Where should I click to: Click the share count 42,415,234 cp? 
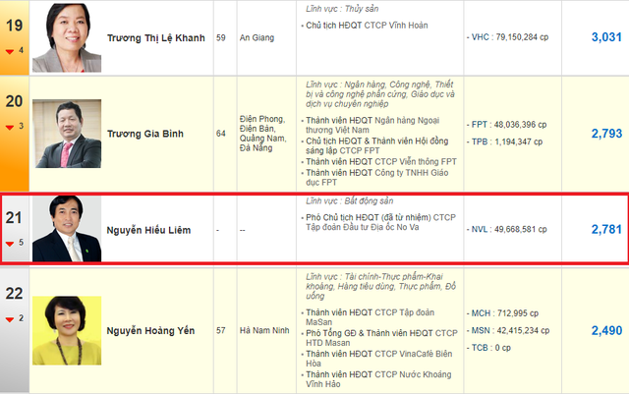(523, 330)
